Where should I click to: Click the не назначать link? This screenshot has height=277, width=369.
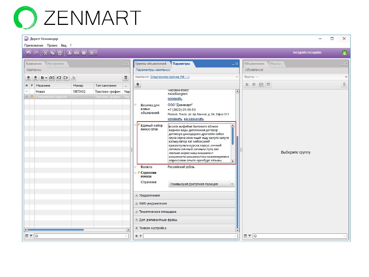point(194,119)
